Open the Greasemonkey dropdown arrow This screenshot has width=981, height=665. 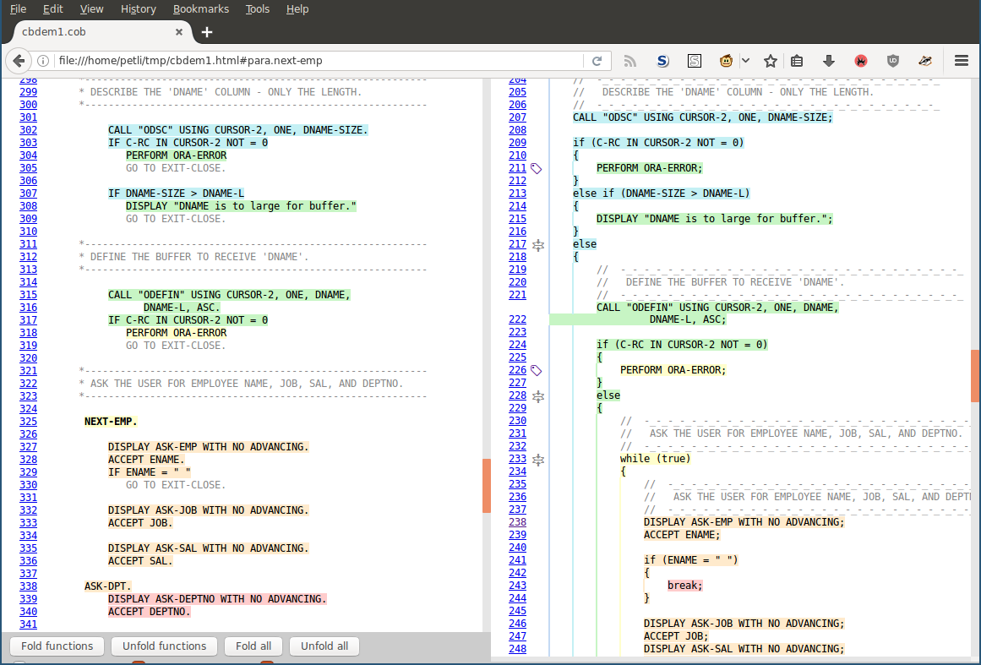pyautogui.click(x=745, y=61)
